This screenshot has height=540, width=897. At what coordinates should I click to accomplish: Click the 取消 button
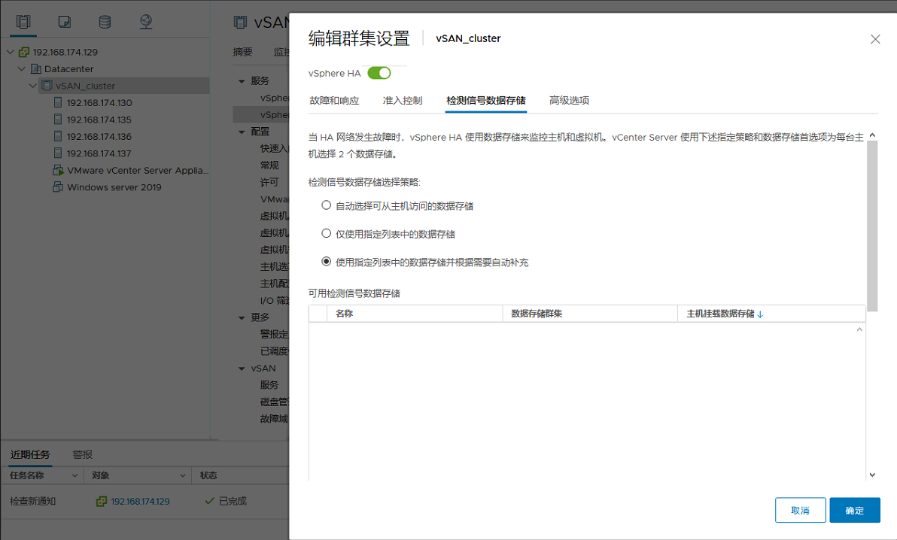[x=801, y=510]
